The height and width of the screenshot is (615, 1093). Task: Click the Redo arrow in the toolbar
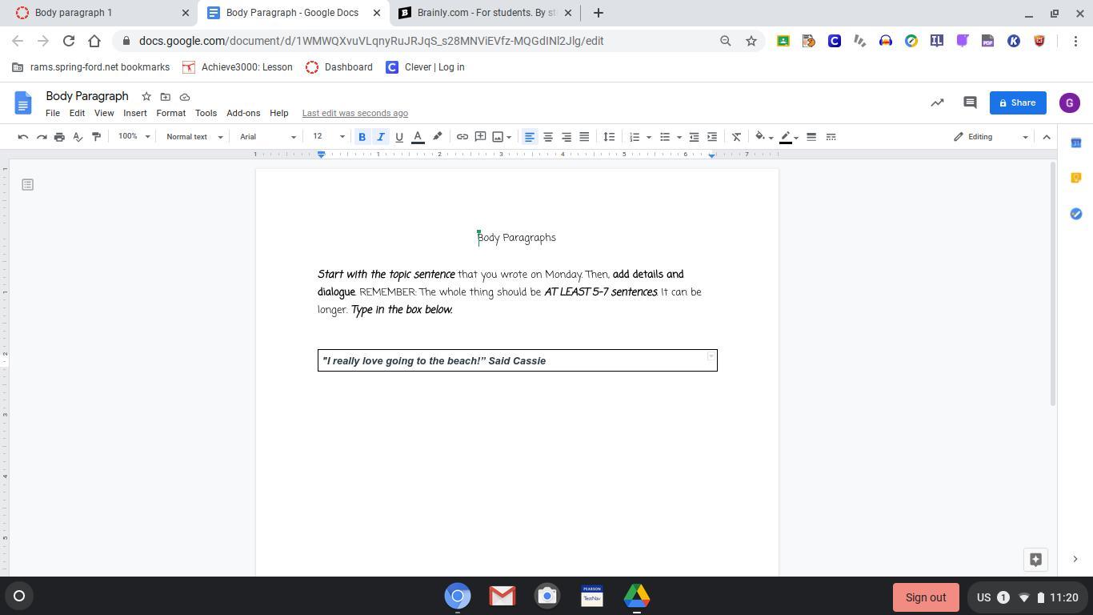coord(42,137)
